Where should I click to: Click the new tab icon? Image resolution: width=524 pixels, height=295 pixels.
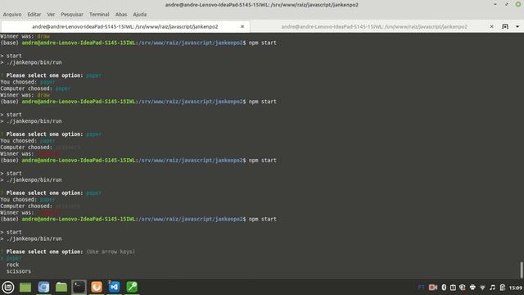505,26
